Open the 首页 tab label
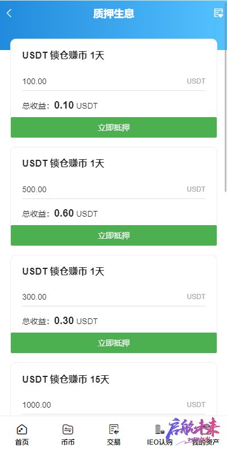 [x=22, y=442]
